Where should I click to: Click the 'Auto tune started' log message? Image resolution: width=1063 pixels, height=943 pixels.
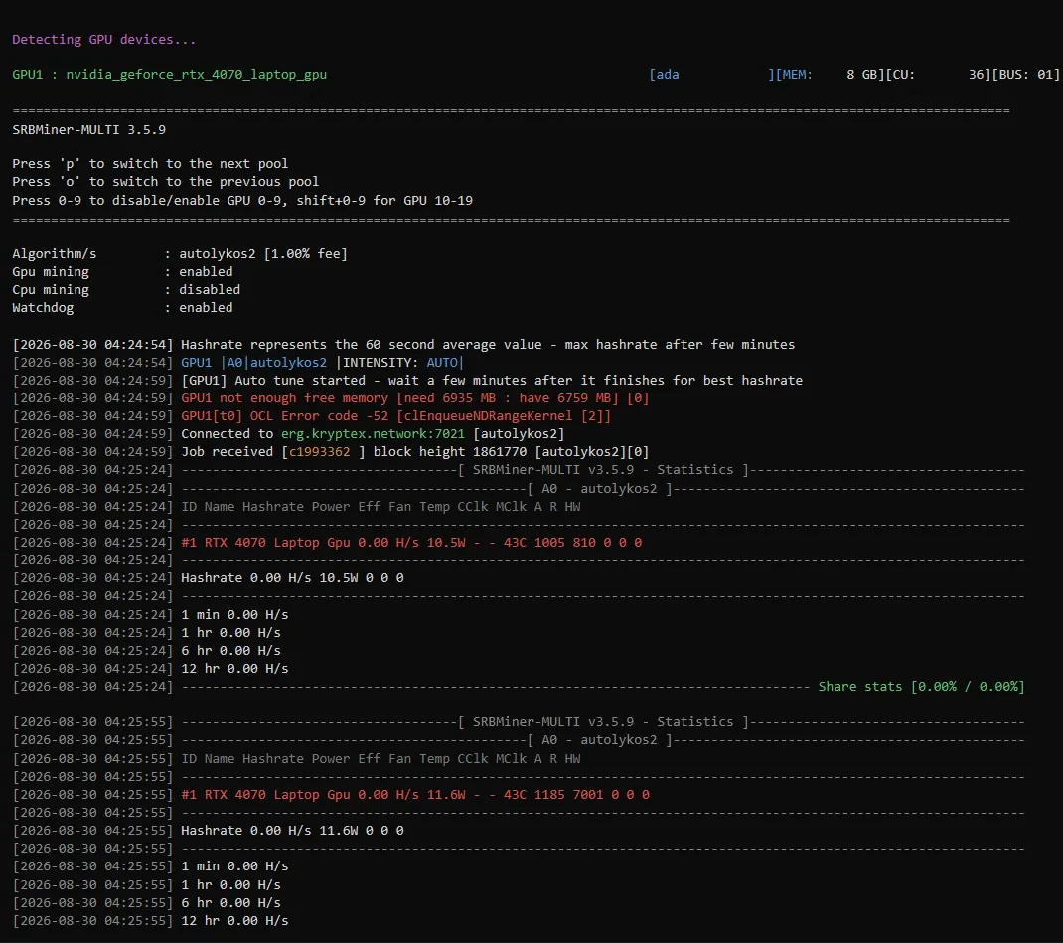click(x=492, y=381)
